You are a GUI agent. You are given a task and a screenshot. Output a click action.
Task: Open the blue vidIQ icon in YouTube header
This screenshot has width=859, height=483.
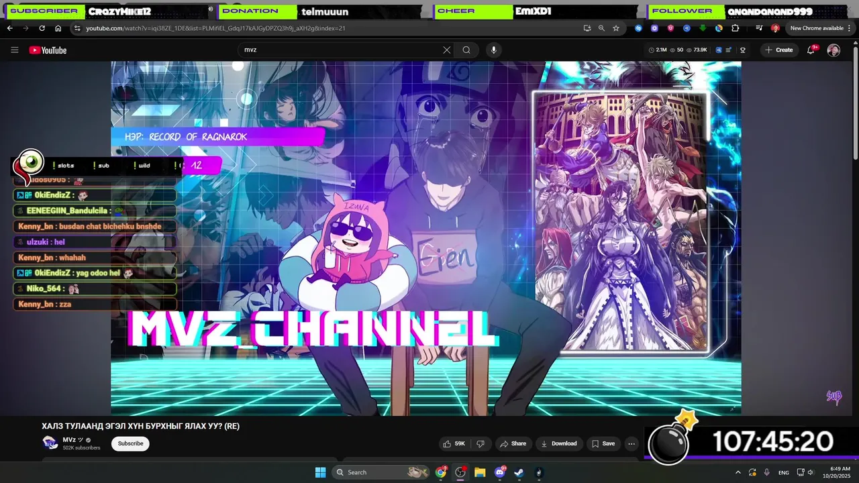(719, 50)
